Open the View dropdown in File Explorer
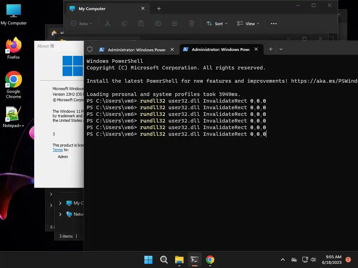This screenshot has width=358, height=268. click(x=248, y=23)
